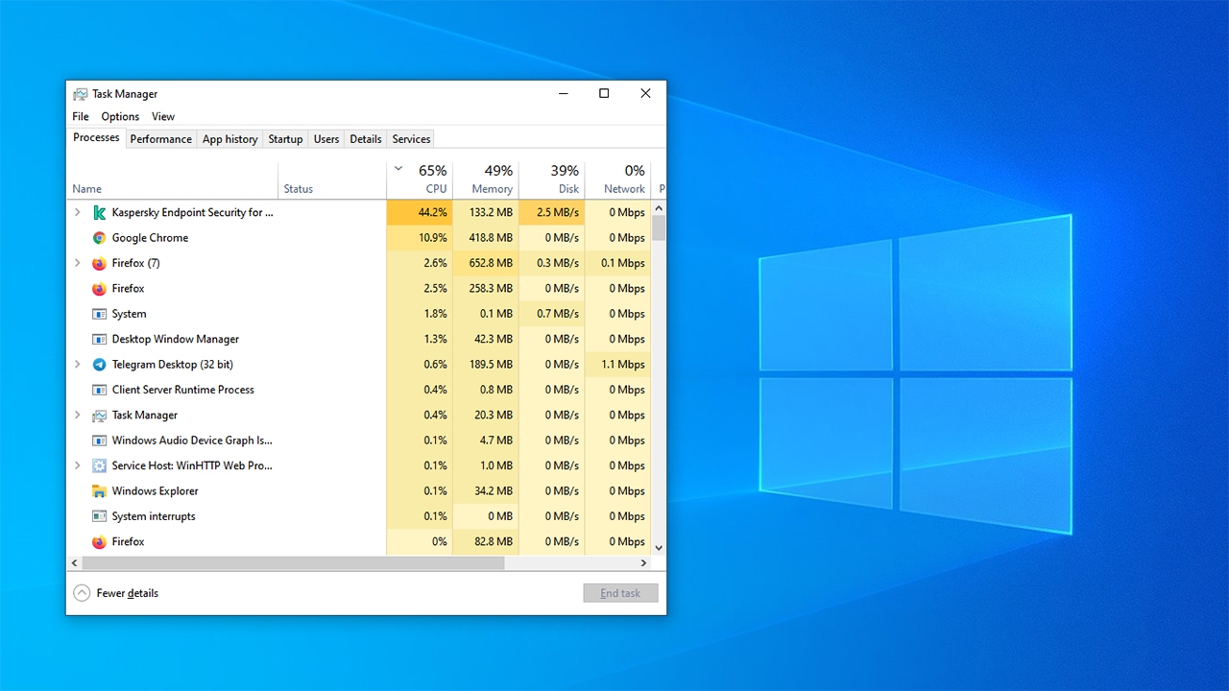Switch to the Performance tab
The image size is (1229, 691).
click(161, 139)
